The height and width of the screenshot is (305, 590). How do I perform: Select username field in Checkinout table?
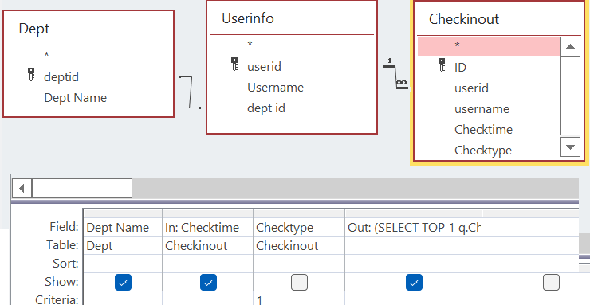[x=482, y=109]
